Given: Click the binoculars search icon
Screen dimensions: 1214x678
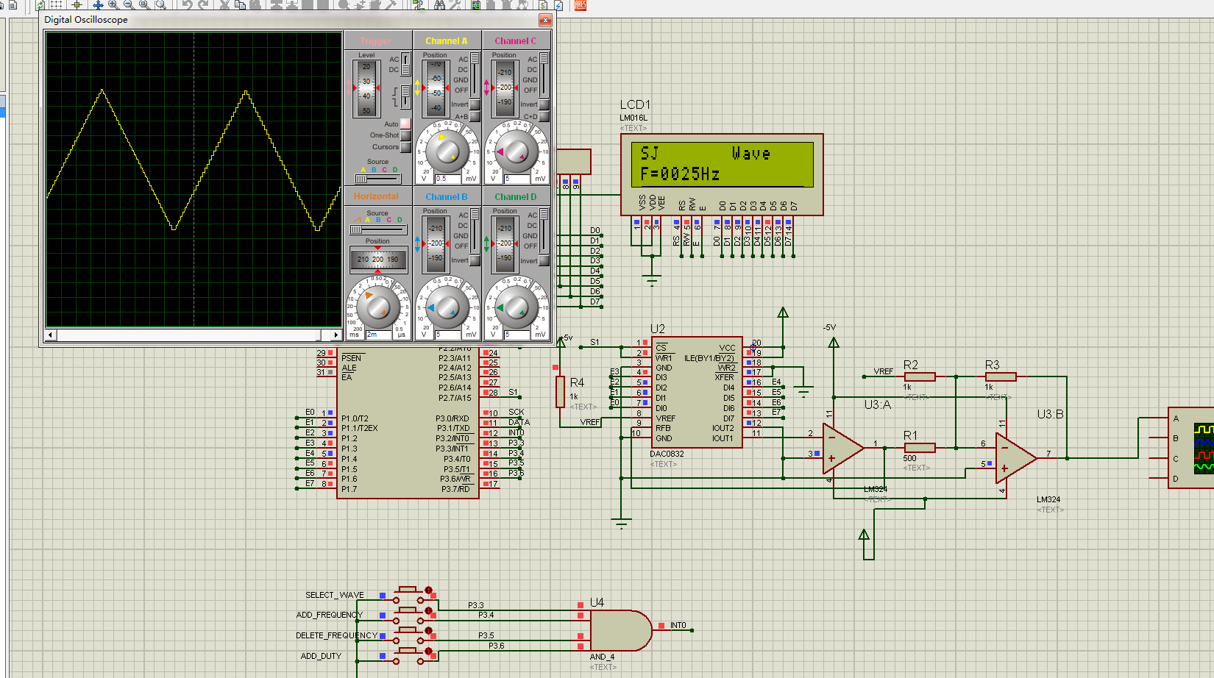Looking at the screenshot, I should click(x=439, y=4).
